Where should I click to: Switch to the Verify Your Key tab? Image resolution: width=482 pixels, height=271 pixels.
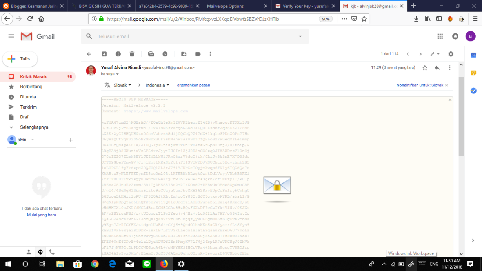306,6
